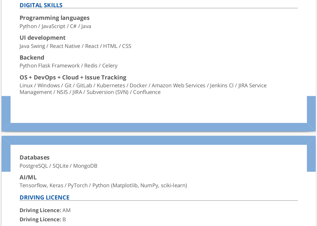
Task: Select the Backend subheading
Action: tap(32, 58)
